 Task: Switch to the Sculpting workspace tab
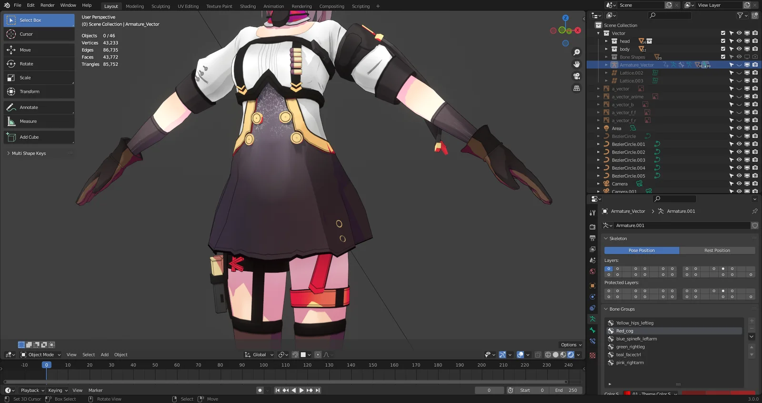pos(160,6)
